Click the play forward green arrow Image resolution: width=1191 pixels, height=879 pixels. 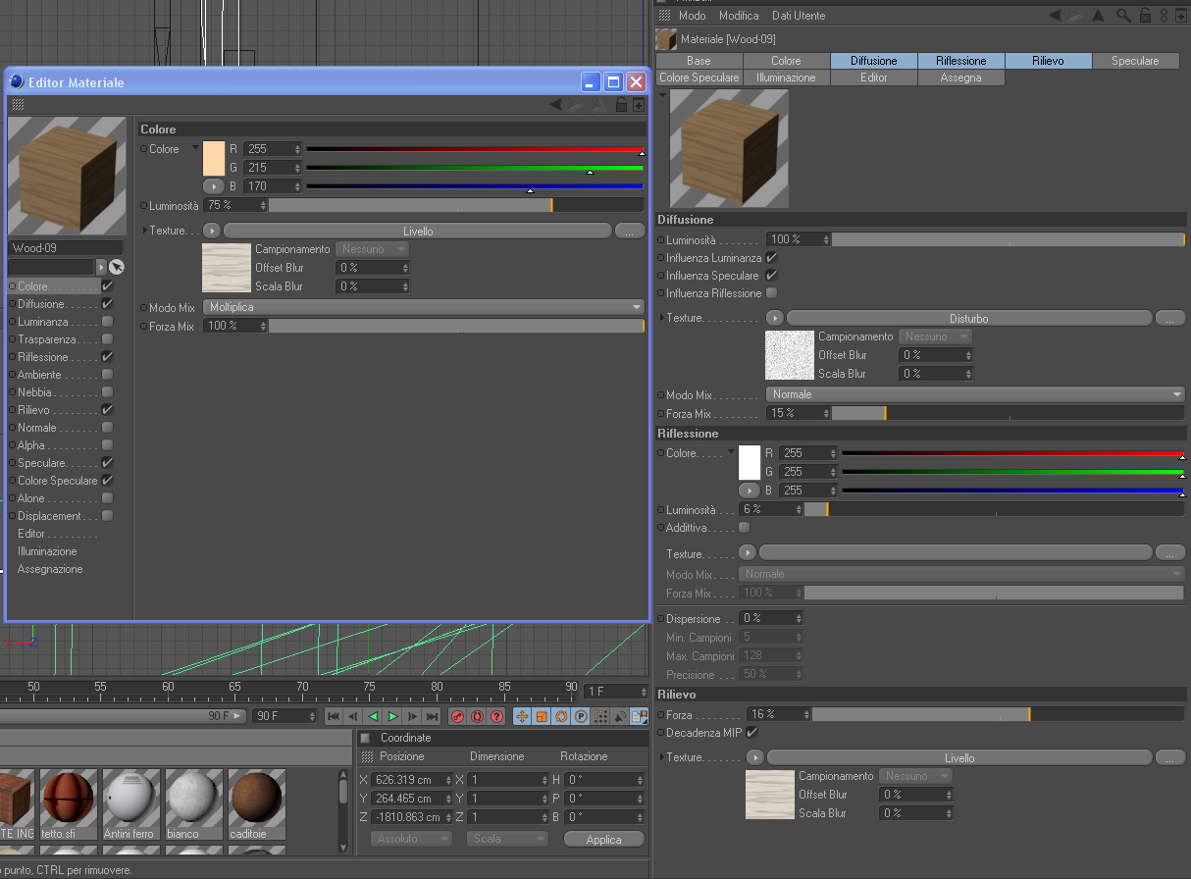pyautogui.click(x=392, y=717)
